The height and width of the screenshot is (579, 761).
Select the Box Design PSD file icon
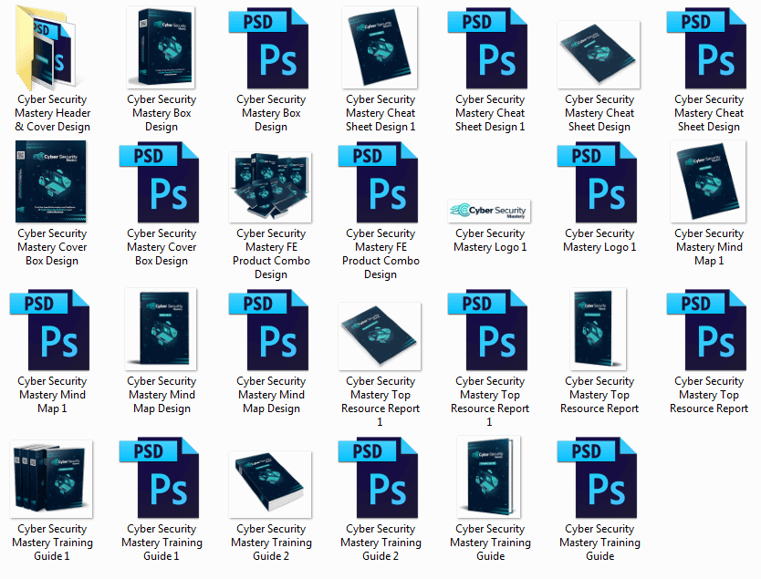[269, 47]
